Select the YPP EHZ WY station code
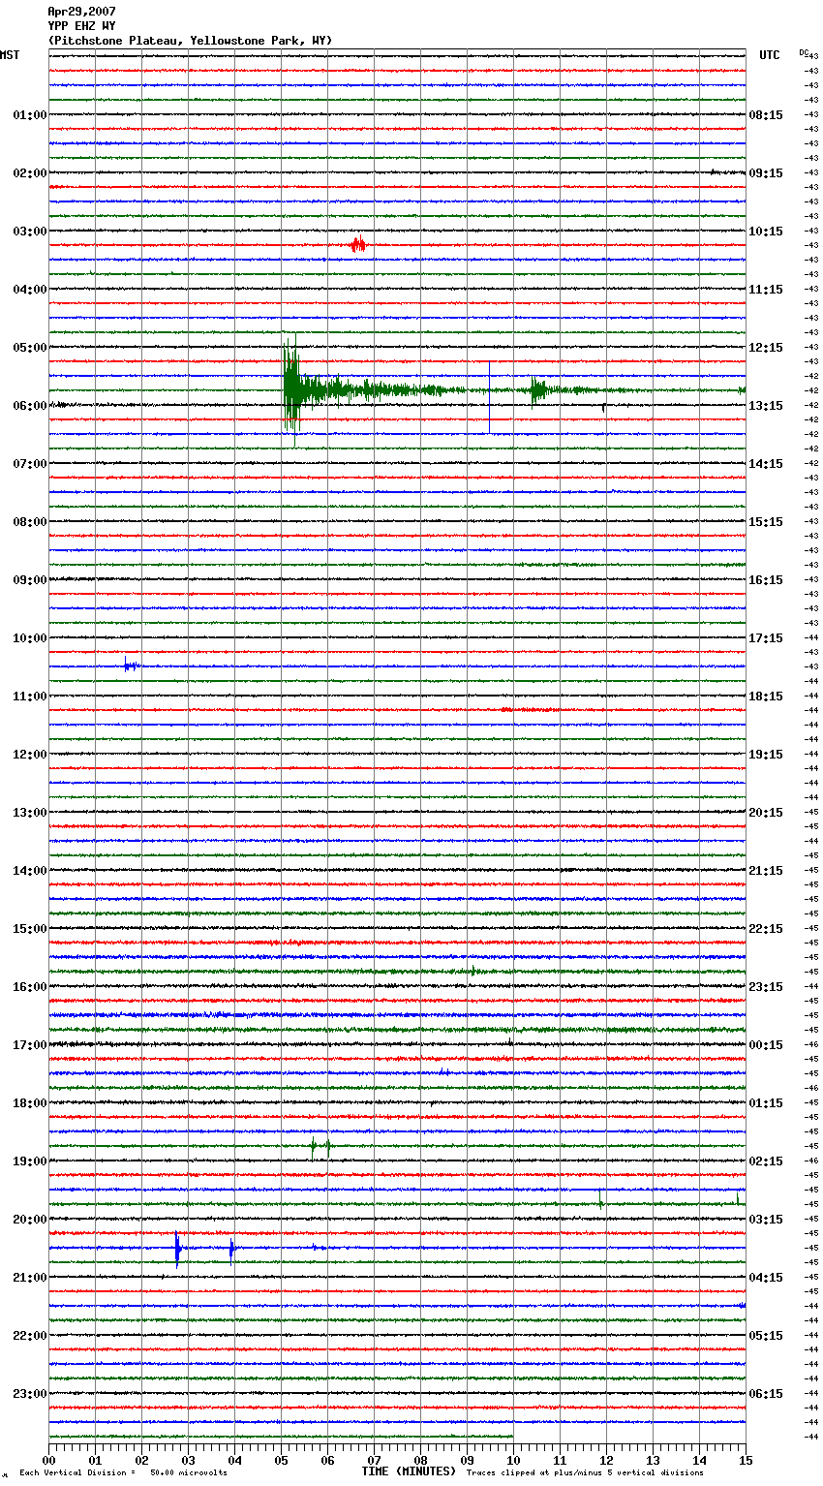Viewport: 823px width, 1486px height. point(81,26)
